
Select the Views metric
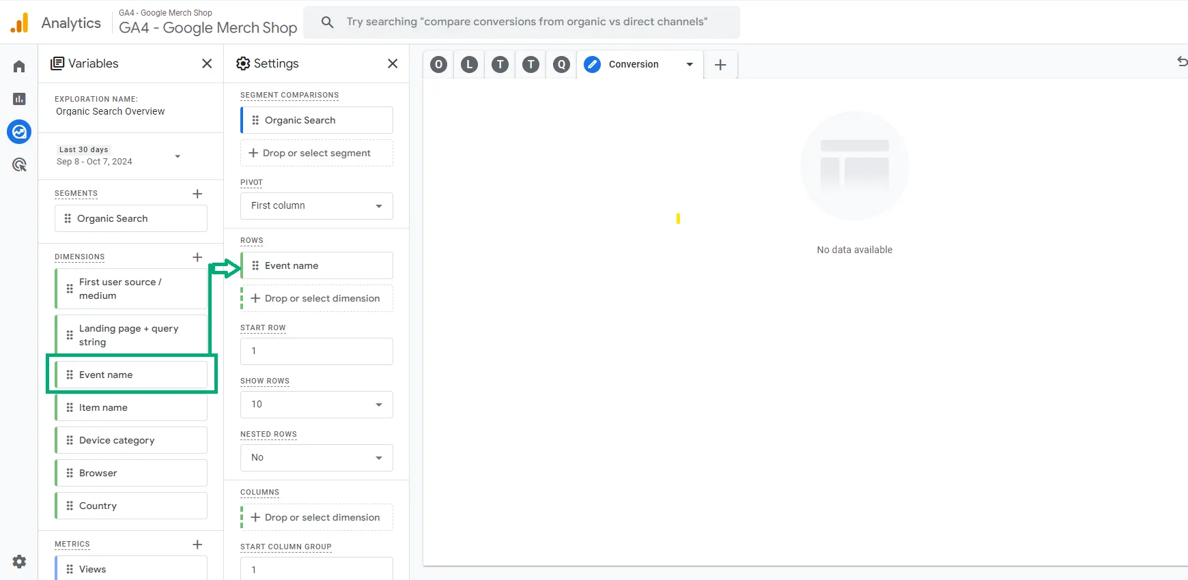(x=131, y=568)
